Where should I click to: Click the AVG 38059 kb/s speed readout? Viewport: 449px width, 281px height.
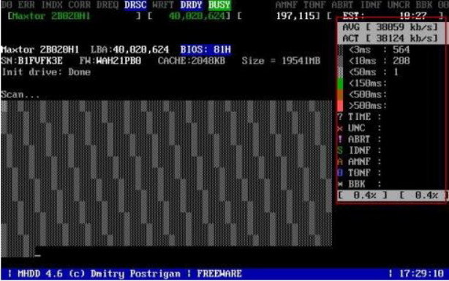tap(390, 27)
